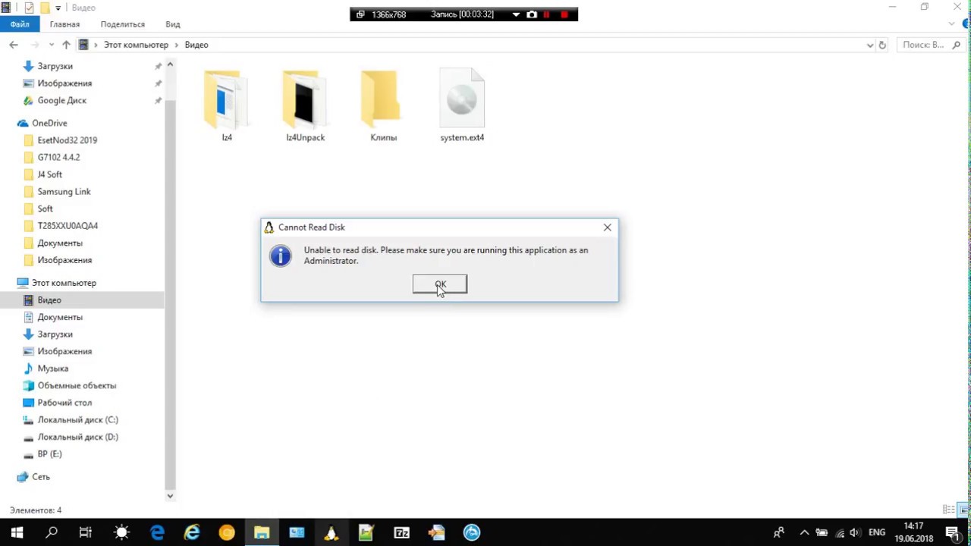Open Документы under Этот компьютер
Image resolution: width=971 pixels, height=546 pixels.
click(x=60, y=317)
